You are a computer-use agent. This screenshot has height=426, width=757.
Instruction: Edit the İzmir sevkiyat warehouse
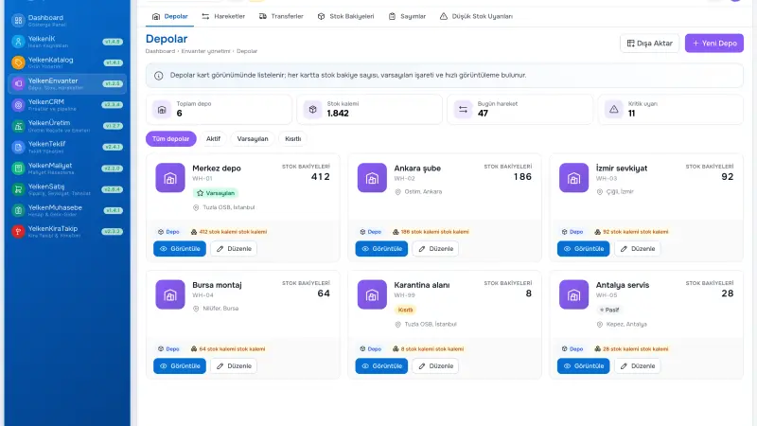click(x=637, y=249)
